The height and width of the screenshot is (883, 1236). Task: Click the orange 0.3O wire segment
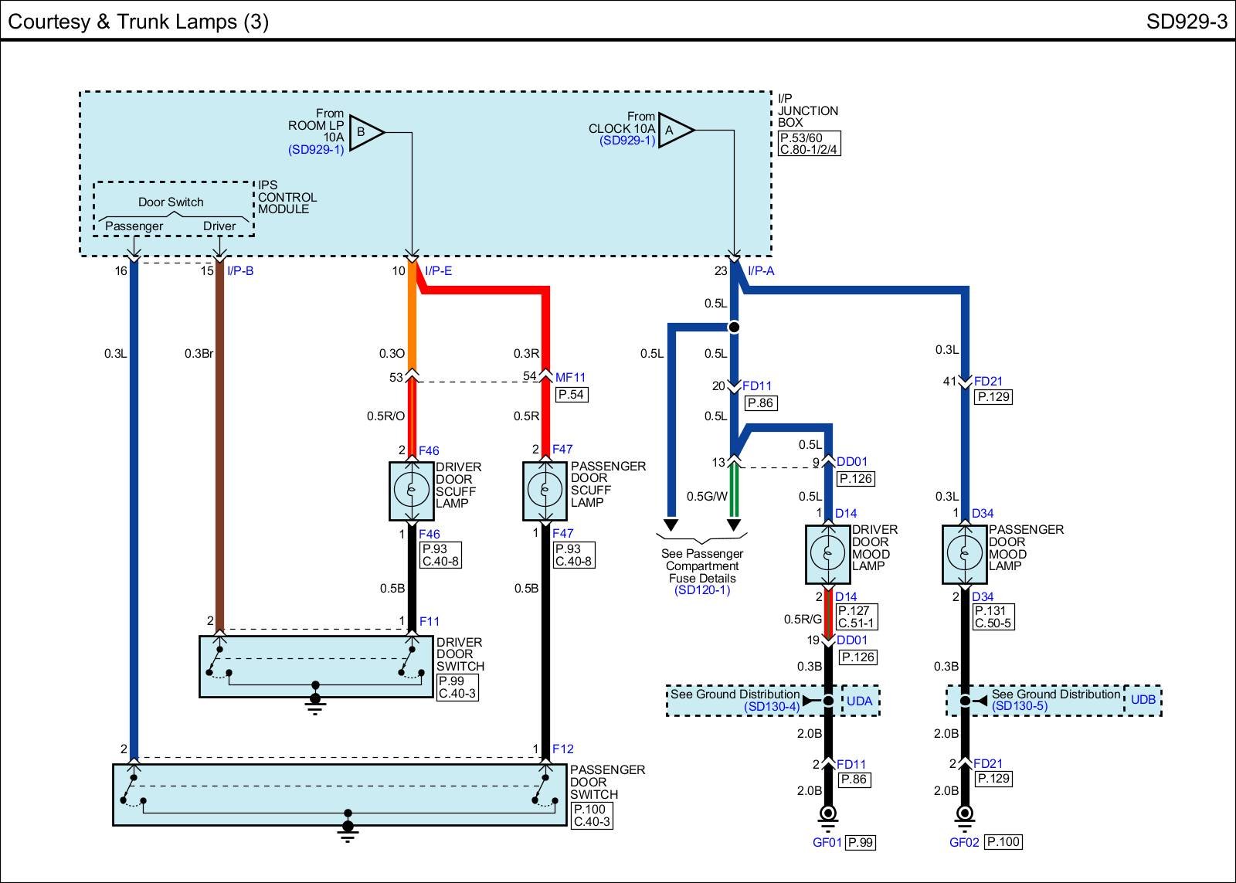point(412,324)
